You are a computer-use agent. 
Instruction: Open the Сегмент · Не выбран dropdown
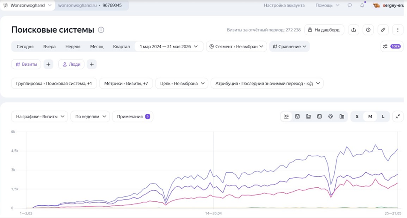pos(236,47)
